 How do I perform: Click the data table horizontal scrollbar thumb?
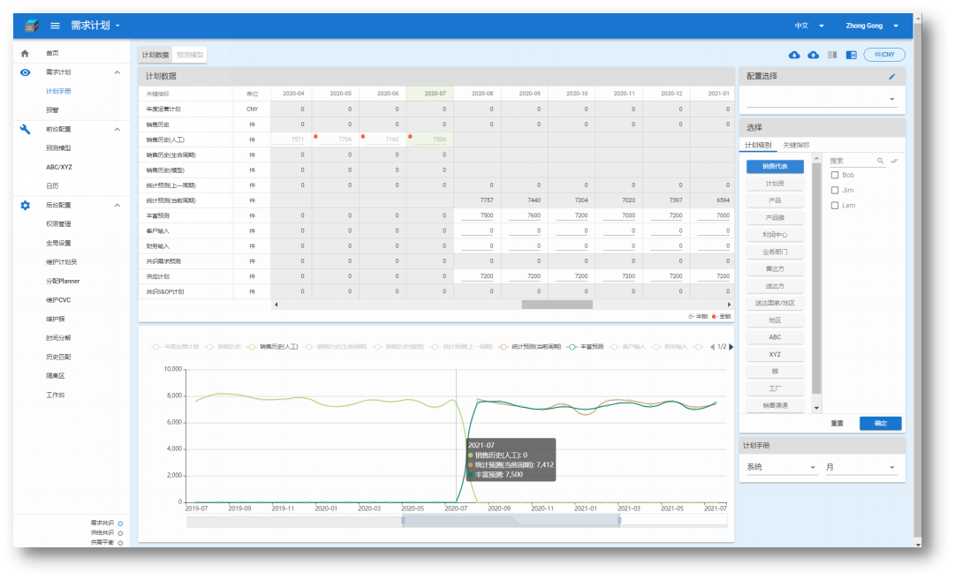click(557, 305)
